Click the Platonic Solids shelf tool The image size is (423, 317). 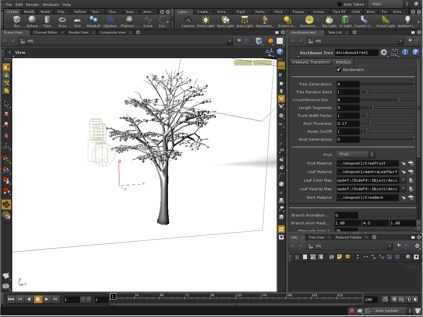click(129, 21)
